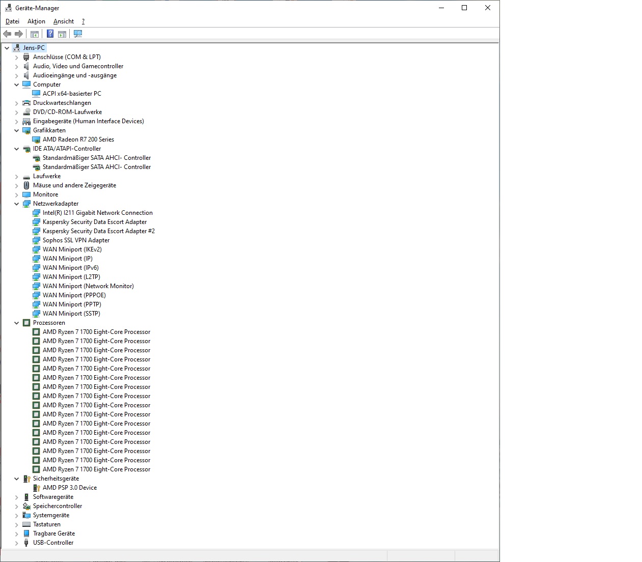The width and height of the screenshot is (642, 562).
Task: Click the Druckwarteschlangen printer icon
Action: click(26, 103)
